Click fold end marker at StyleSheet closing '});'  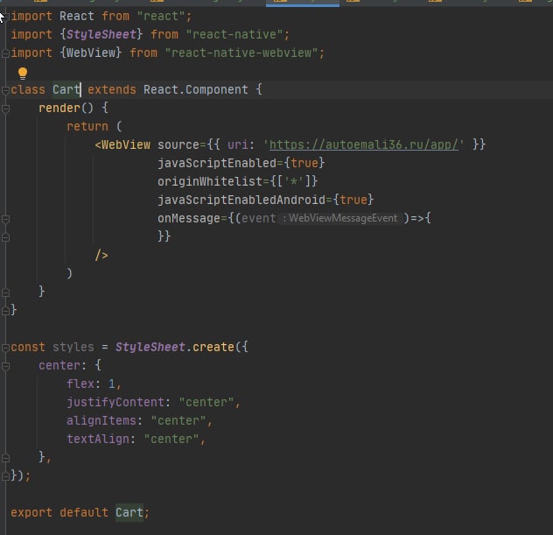5,475
